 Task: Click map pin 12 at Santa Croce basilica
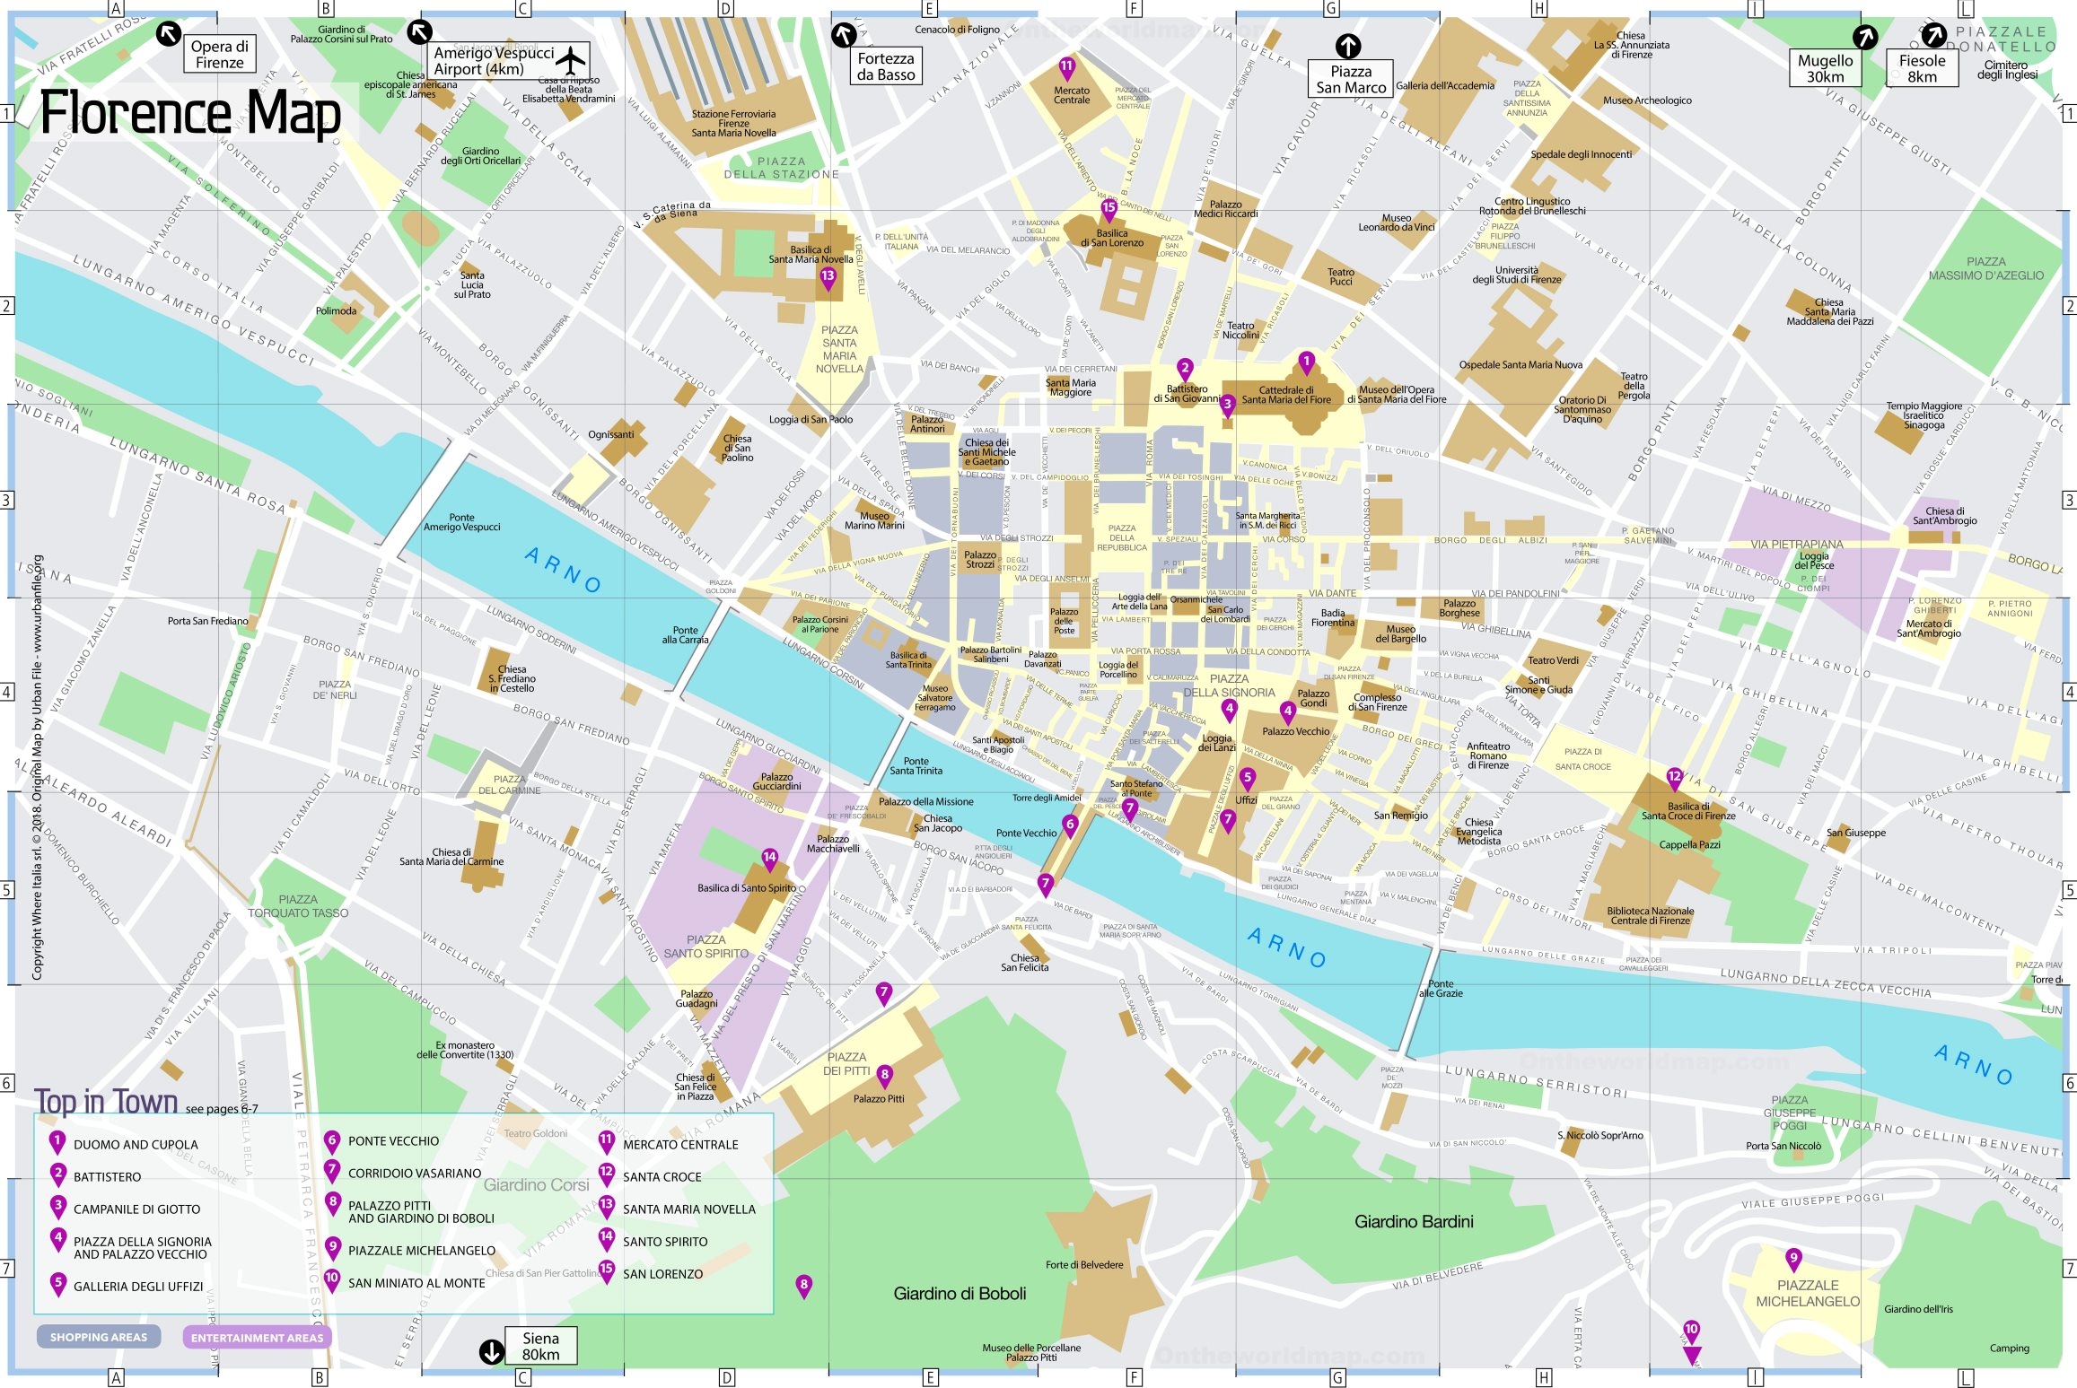point(1674,777)
